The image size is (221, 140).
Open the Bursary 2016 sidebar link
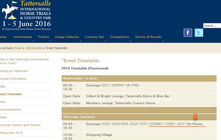click(x=11, y=133)
